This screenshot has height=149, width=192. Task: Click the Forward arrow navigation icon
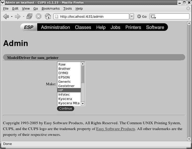[x=17, y=16]
